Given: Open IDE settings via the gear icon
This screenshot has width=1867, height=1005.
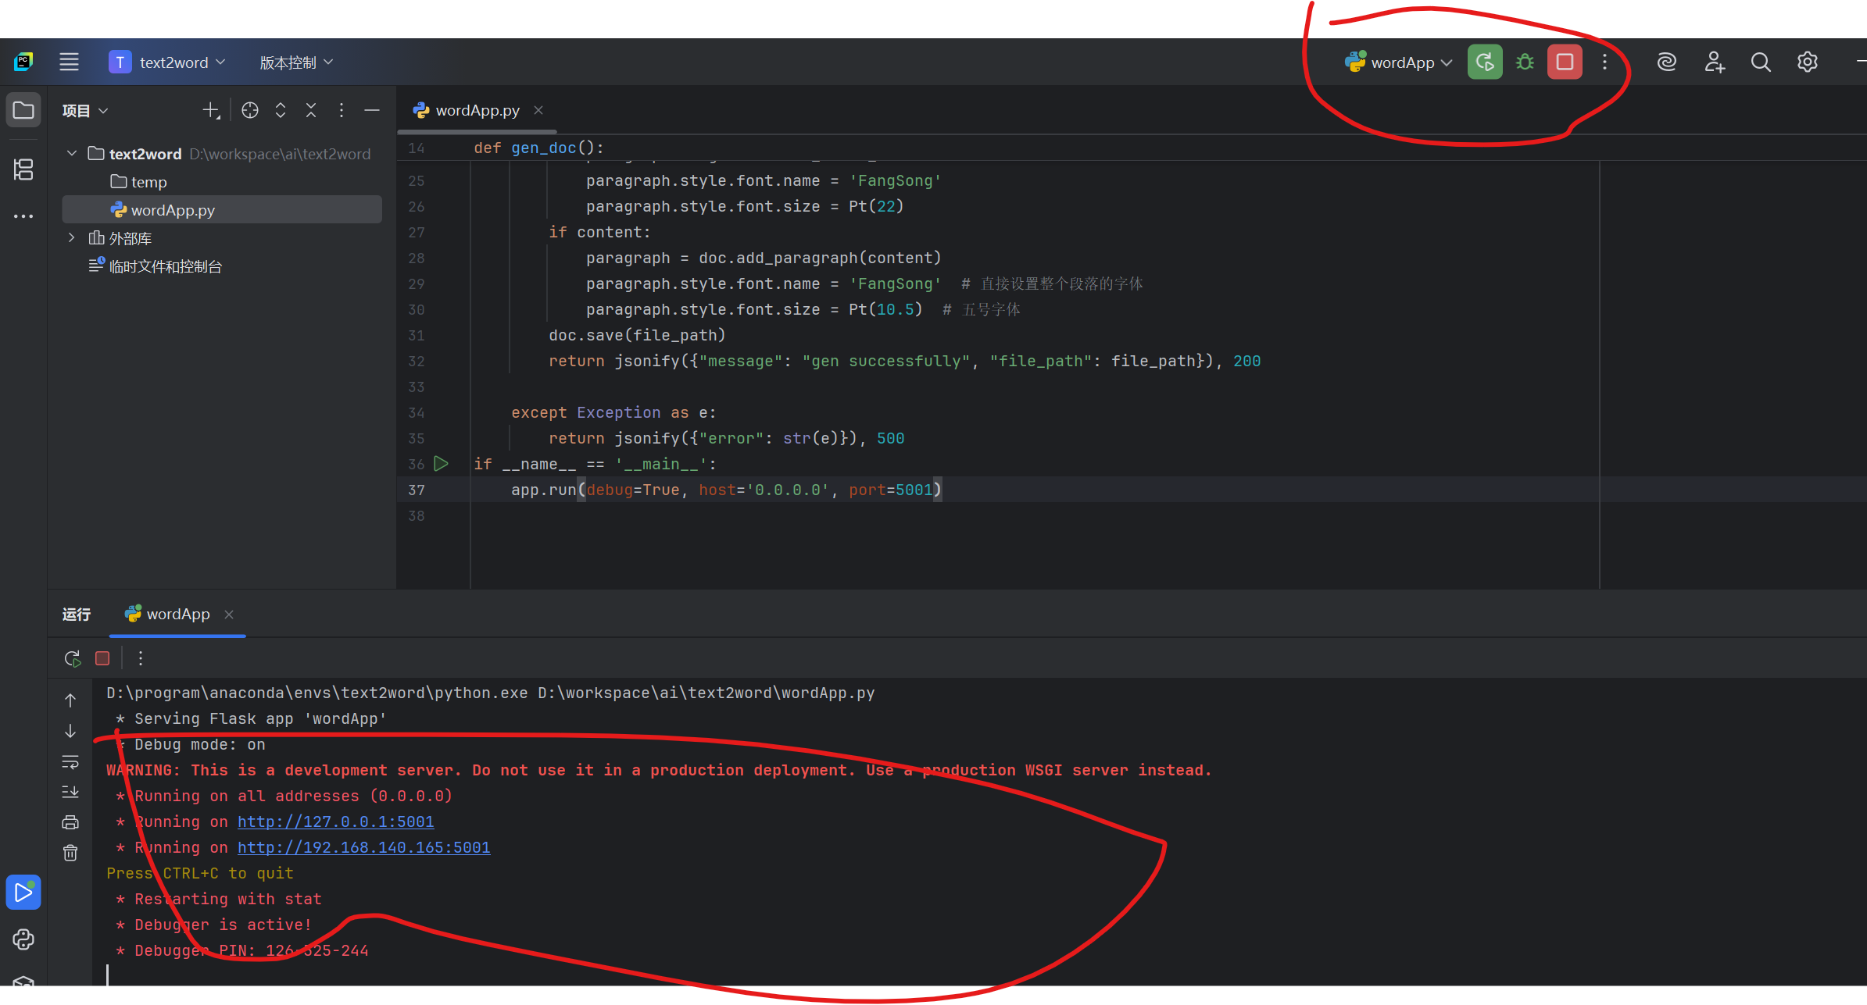Looking at the screenshot, I should pyautogui.click(x=1807, y=62).
